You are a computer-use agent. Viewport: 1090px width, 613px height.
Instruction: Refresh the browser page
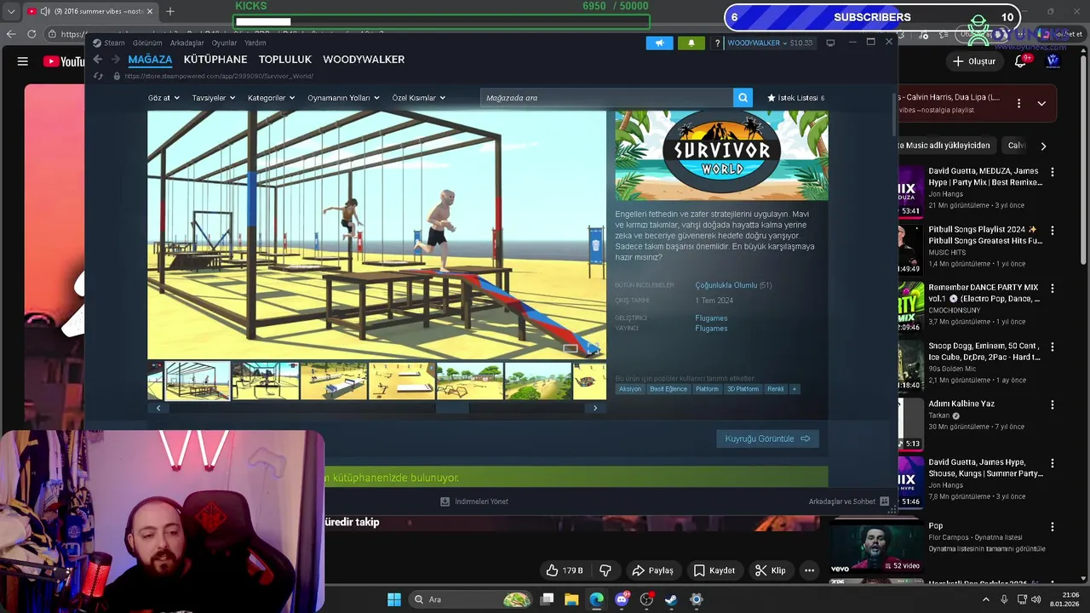(32, 34)
